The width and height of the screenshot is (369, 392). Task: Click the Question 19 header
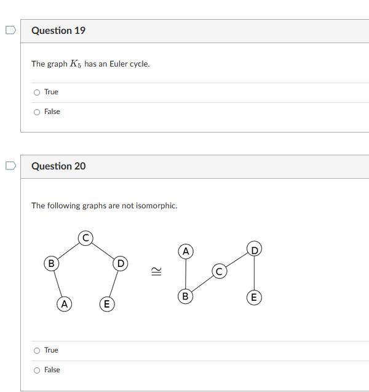58,30
